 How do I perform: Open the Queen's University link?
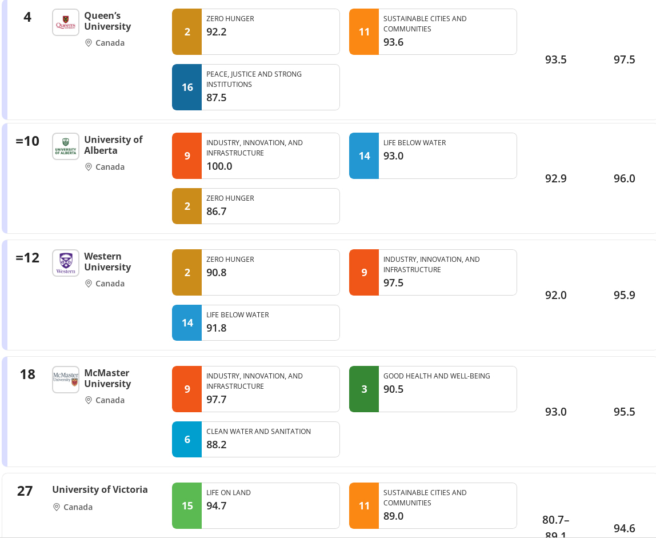pos(107,21)
